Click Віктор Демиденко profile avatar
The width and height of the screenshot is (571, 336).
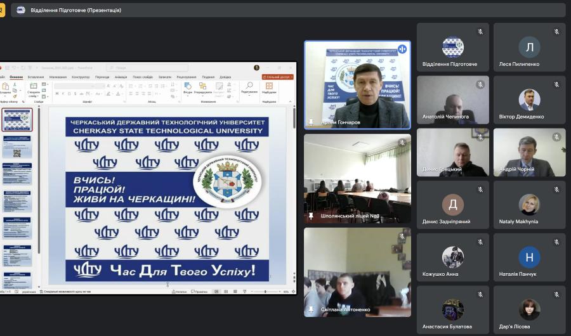529,100
